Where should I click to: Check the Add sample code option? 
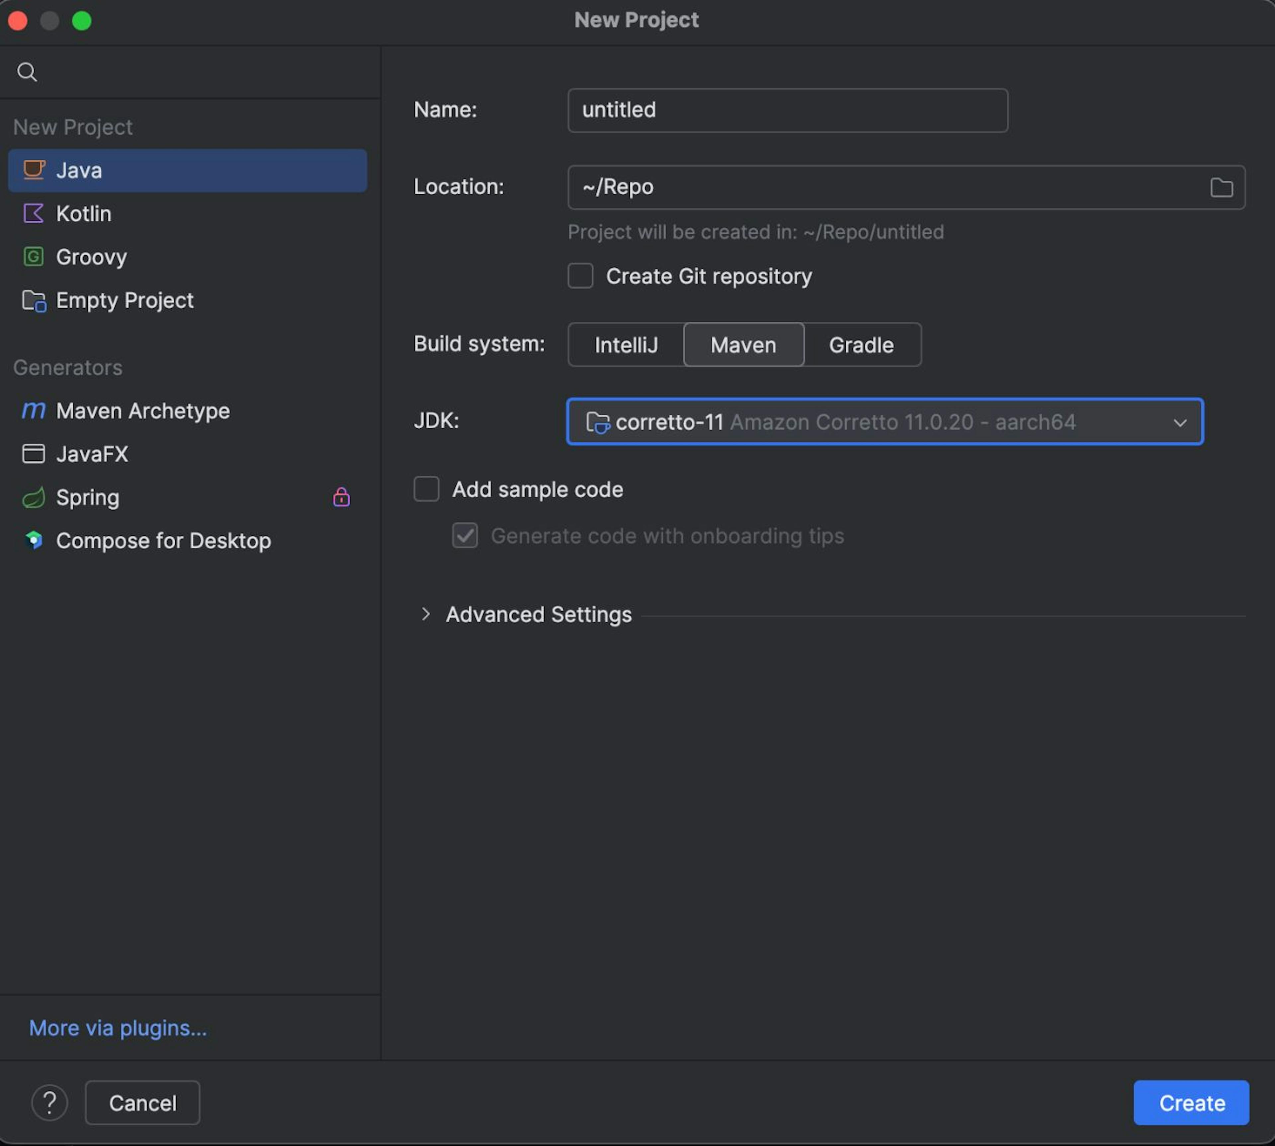(426, 489)
